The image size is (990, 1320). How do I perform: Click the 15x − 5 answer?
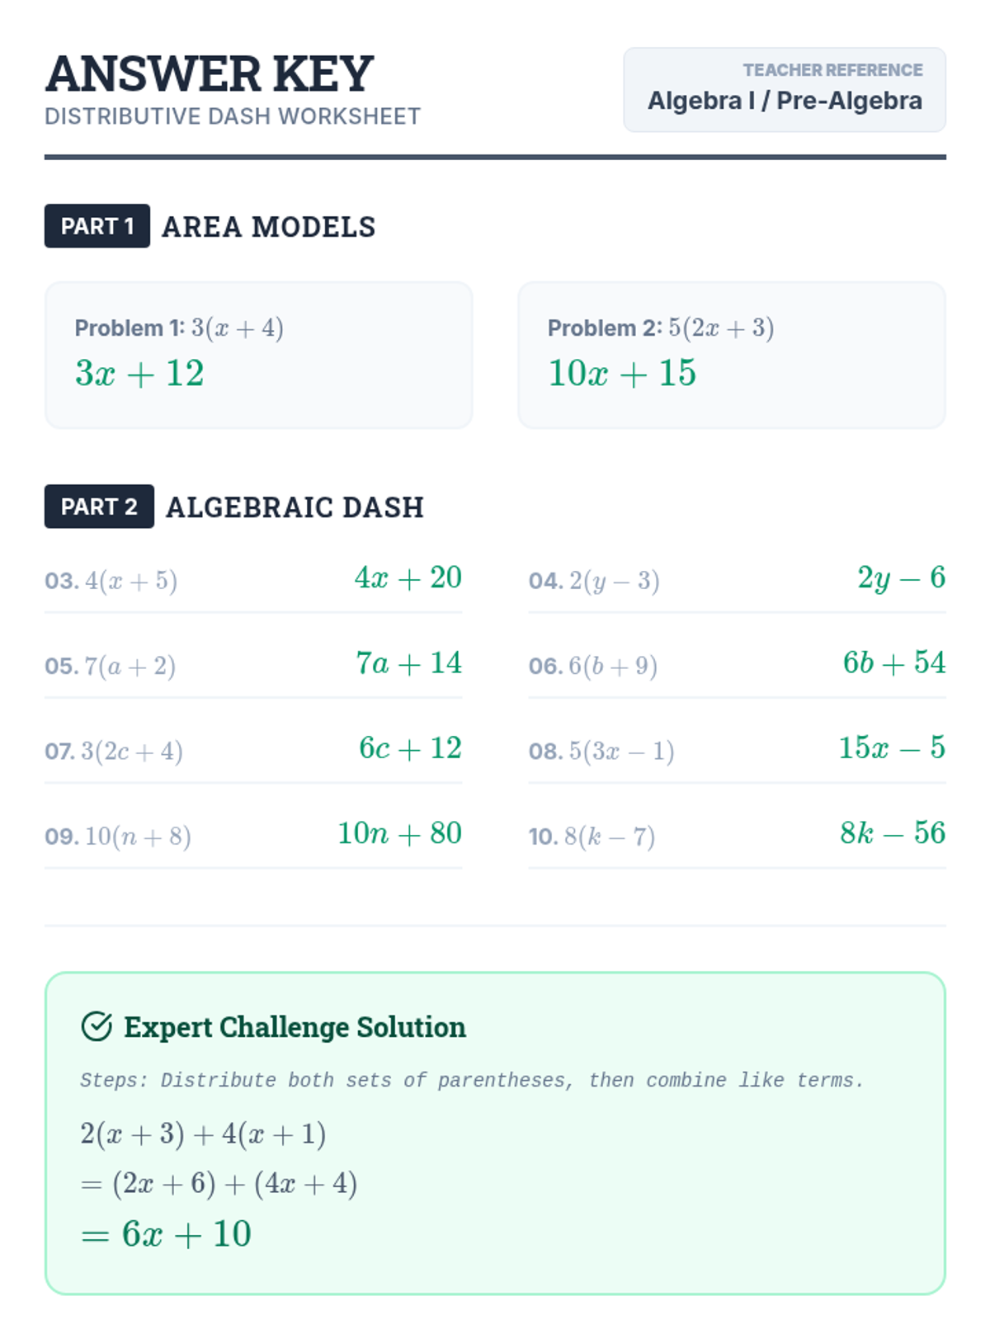pos(893,747)
